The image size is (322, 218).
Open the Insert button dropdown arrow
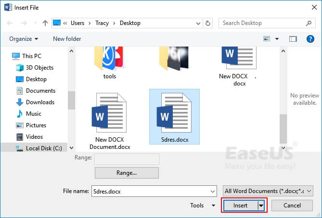click(x=261, y=206)
